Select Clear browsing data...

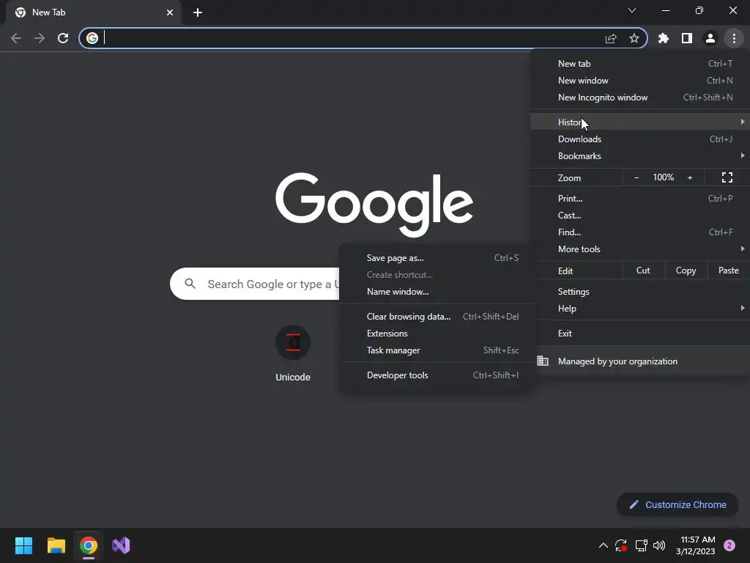click(437, 317)
